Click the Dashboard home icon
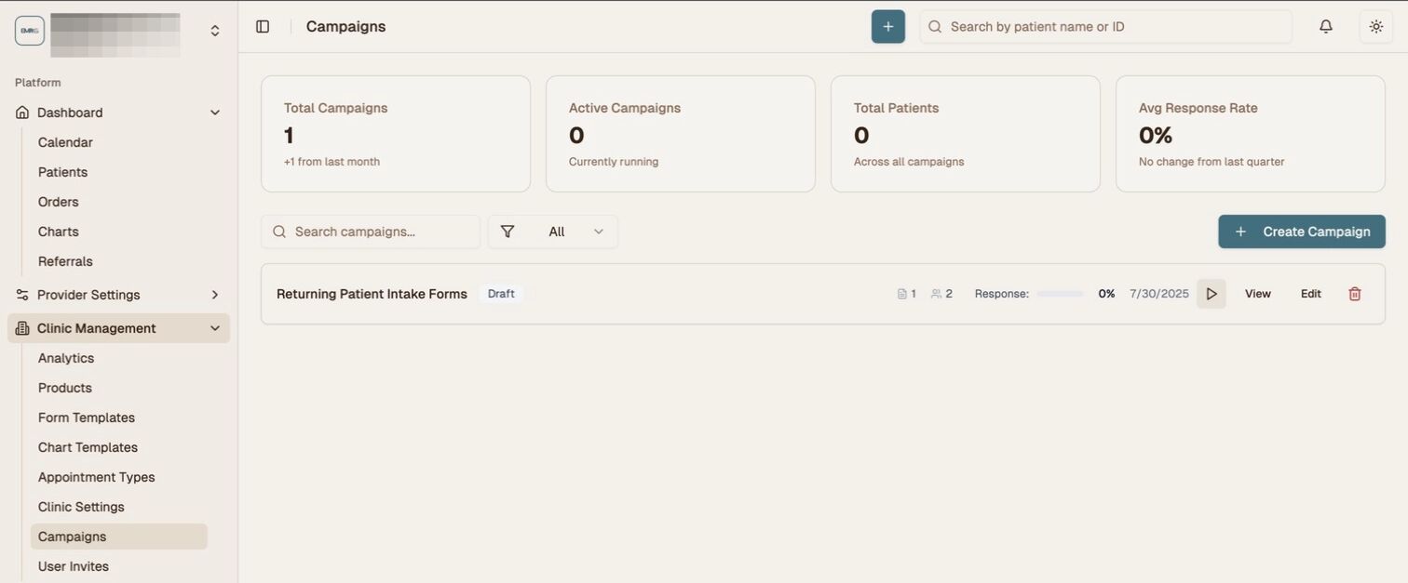This screenshot has width=1408, height=583. point(22,113)
